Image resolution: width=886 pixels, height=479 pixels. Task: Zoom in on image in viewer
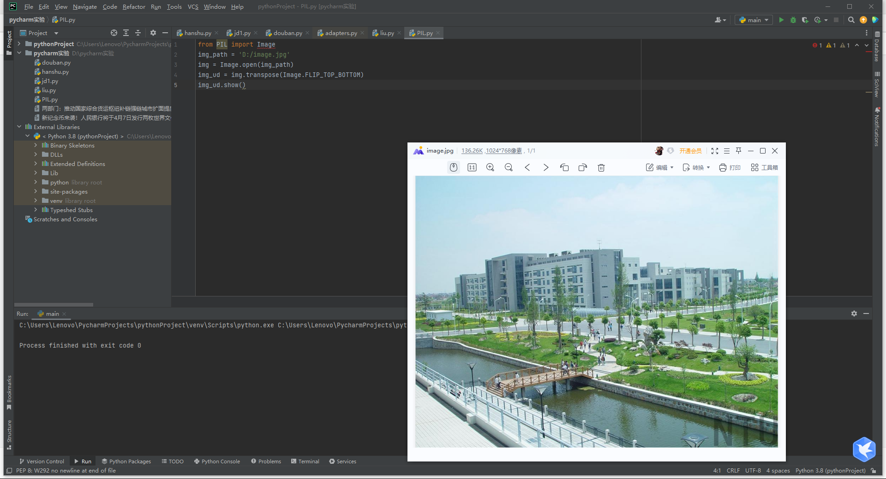[x=490, y=167]
